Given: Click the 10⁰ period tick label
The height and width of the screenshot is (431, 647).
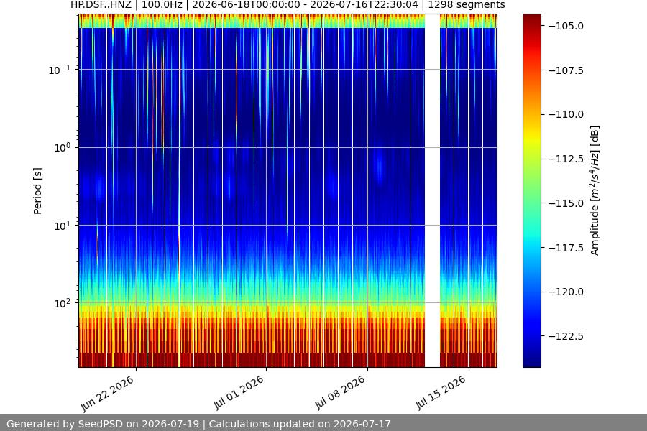Looking at the screenshot, I should click(62, 147).
